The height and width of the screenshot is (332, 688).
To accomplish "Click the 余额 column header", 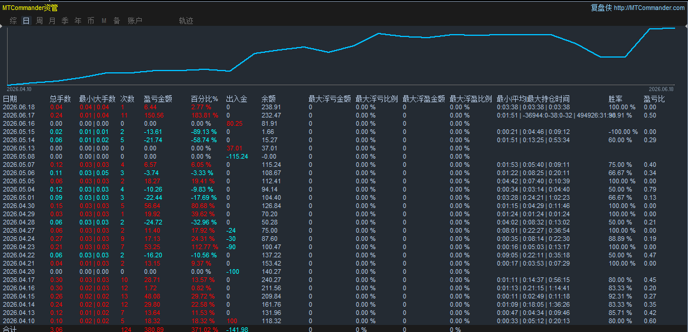I will (x=269, y=99).
